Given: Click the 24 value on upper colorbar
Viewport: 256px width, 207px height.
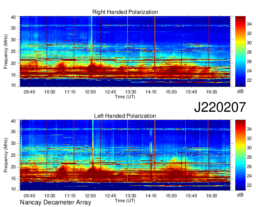Looking at the screenshot, I should click(x=249, y=71).
